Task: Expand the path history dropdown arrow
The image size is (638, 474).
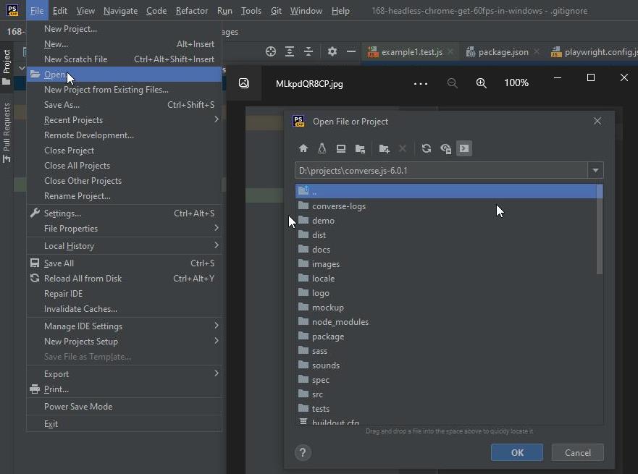Action: [x=595, y=170]
